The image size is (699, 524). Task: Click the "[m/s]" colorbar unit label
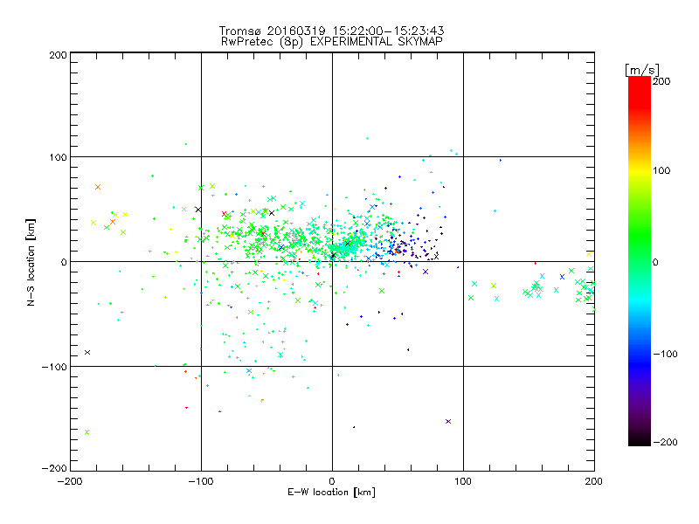point(642,70)
